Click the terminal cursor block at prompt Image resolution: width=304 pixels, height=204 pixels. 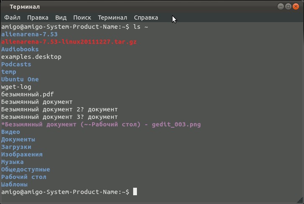(135, 191)
